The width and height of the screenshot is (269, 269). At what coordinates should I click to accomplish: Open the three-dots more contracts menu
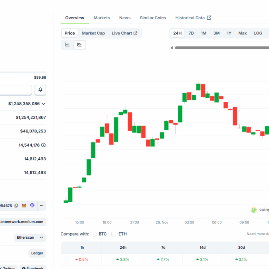(x=42, y=206)
